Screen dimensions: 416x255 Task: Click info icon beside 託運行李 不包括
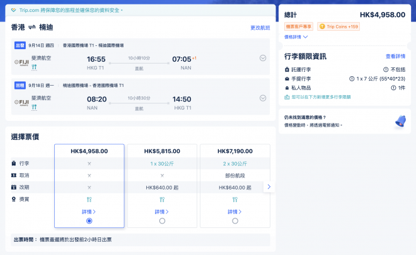point(384,69)
